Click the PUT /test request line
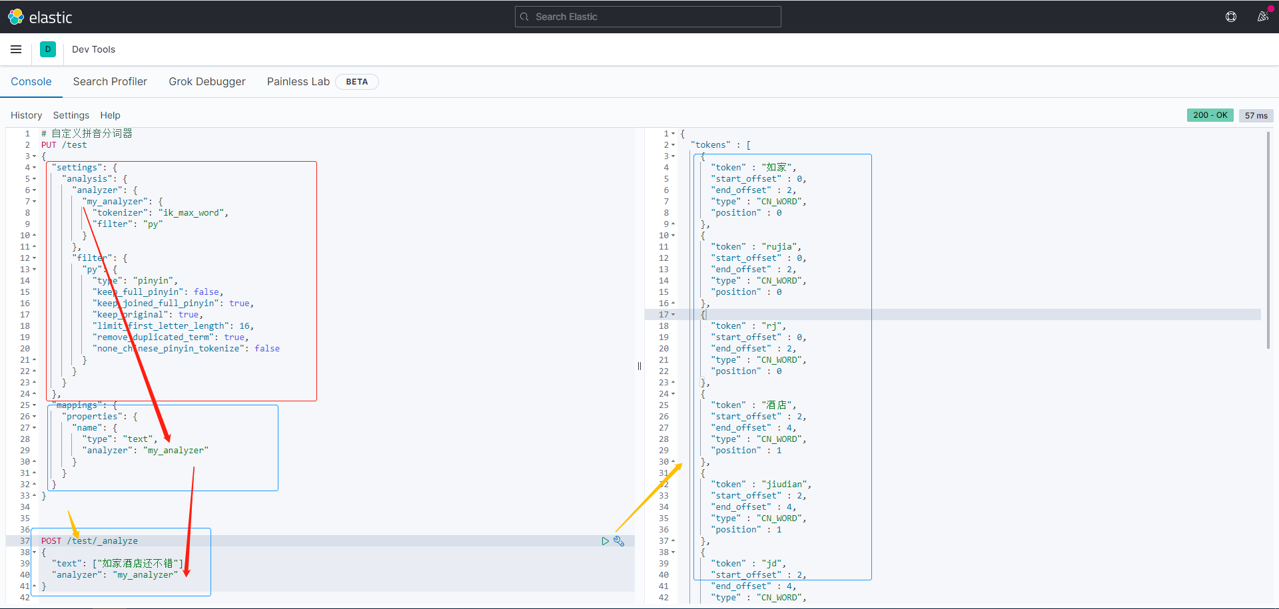 pyautogui.click(x=64, y=145)
